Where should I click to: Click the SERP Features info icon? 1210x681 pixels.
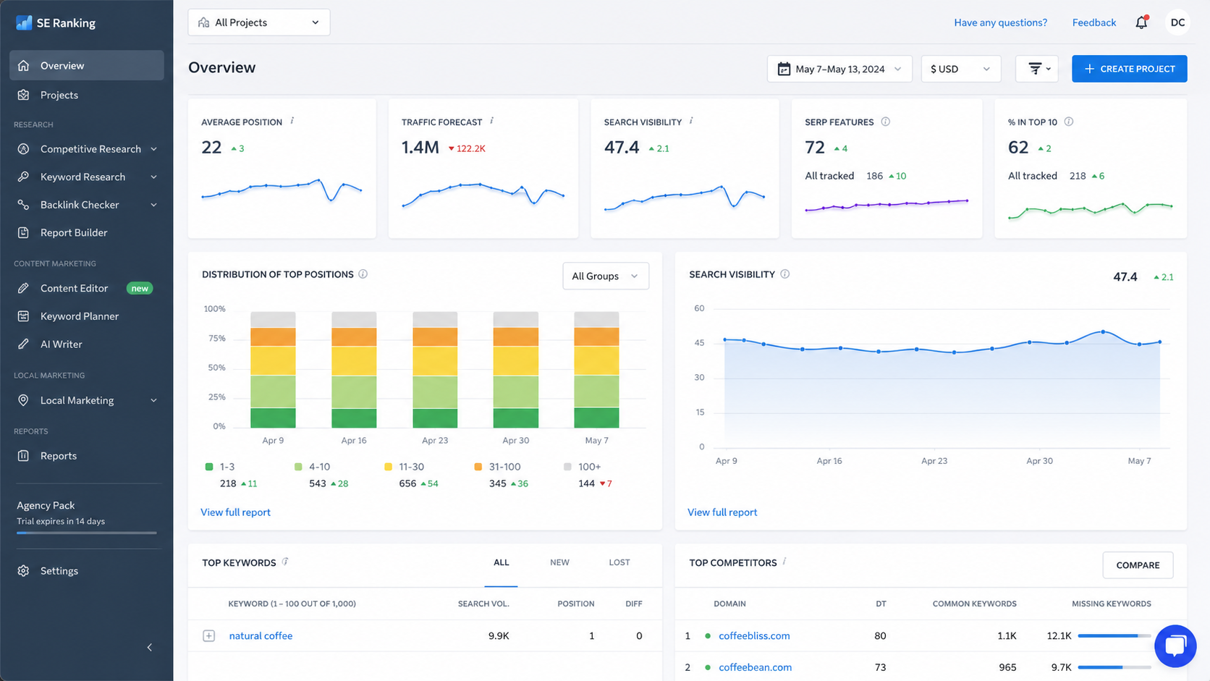(x=885, y=122)
